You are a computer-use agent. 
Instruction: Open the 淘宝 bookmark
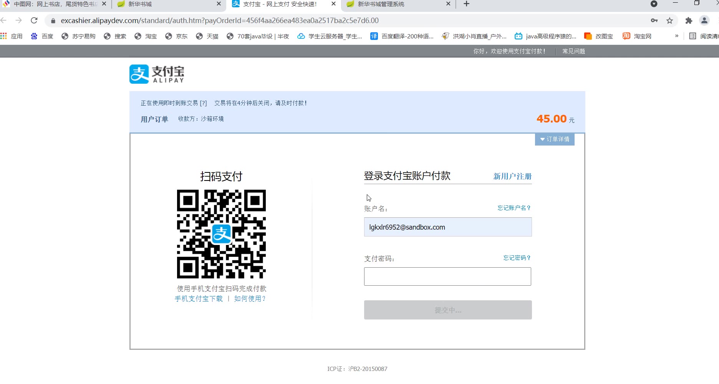[146, 36]
